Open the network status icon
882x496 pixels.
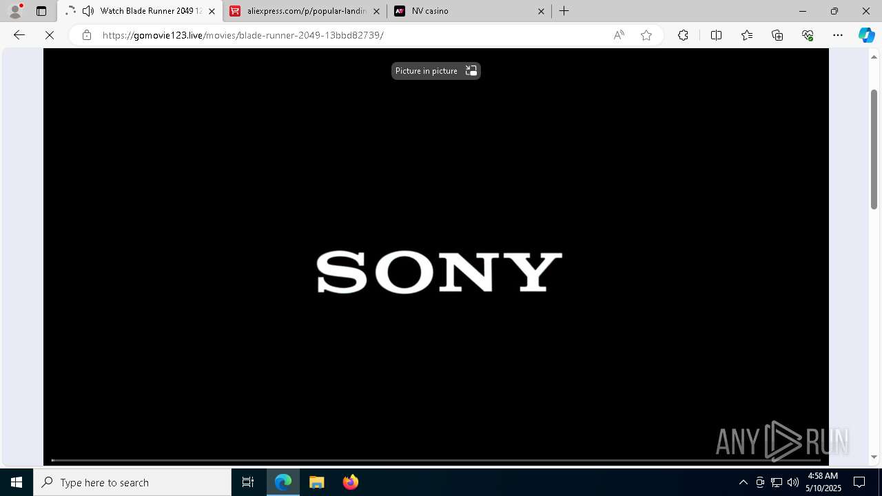pos(777,482)
